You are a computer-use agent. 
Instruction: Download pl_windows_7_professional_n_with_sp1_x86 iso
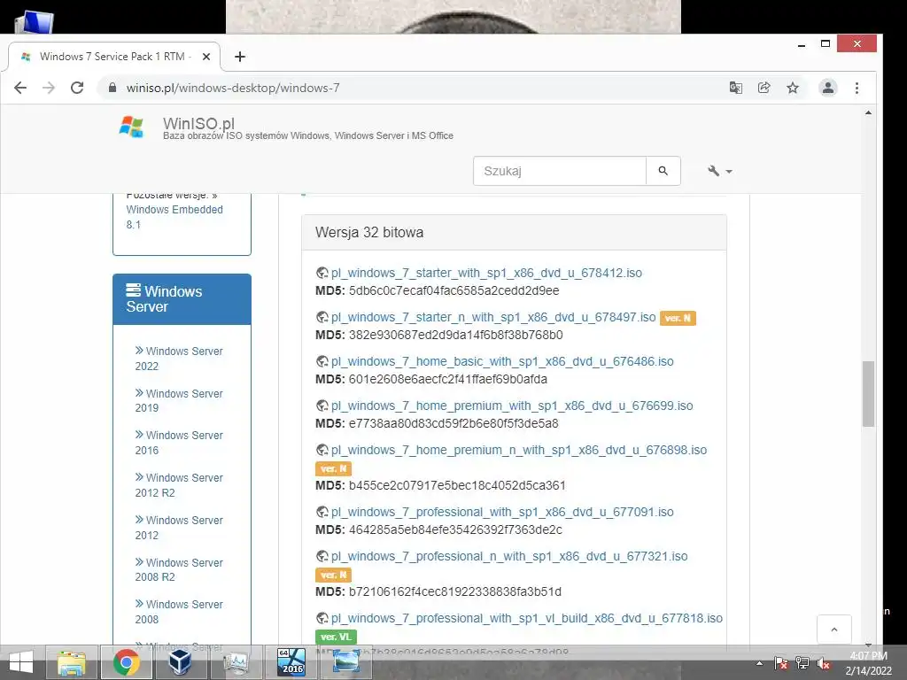[x=509, y=556]
